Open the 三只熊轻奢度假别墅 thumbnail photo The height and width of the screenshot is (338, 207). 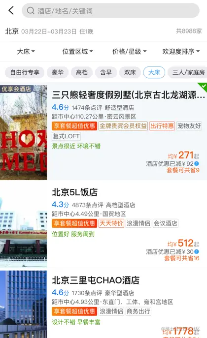pos(23,132)
